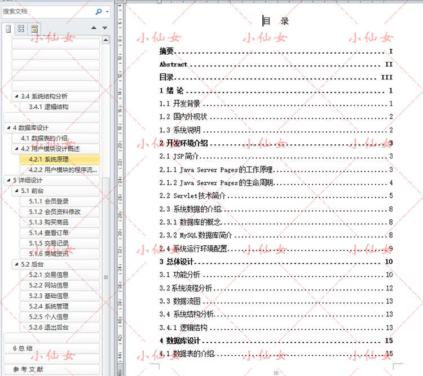The height and width of the screenshot is (376, 423).
Task: Click the 摘要 table of contents entry
Action: [276, 51]
